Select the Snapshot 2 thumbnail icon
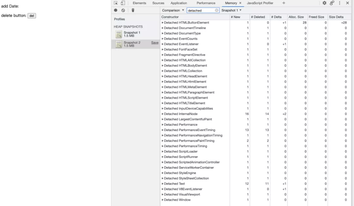 click(119, 44)
